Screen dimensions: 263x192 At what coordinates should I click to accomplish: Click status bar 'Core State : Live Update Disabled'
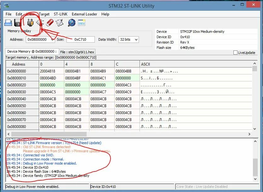(x=202, y=187)
